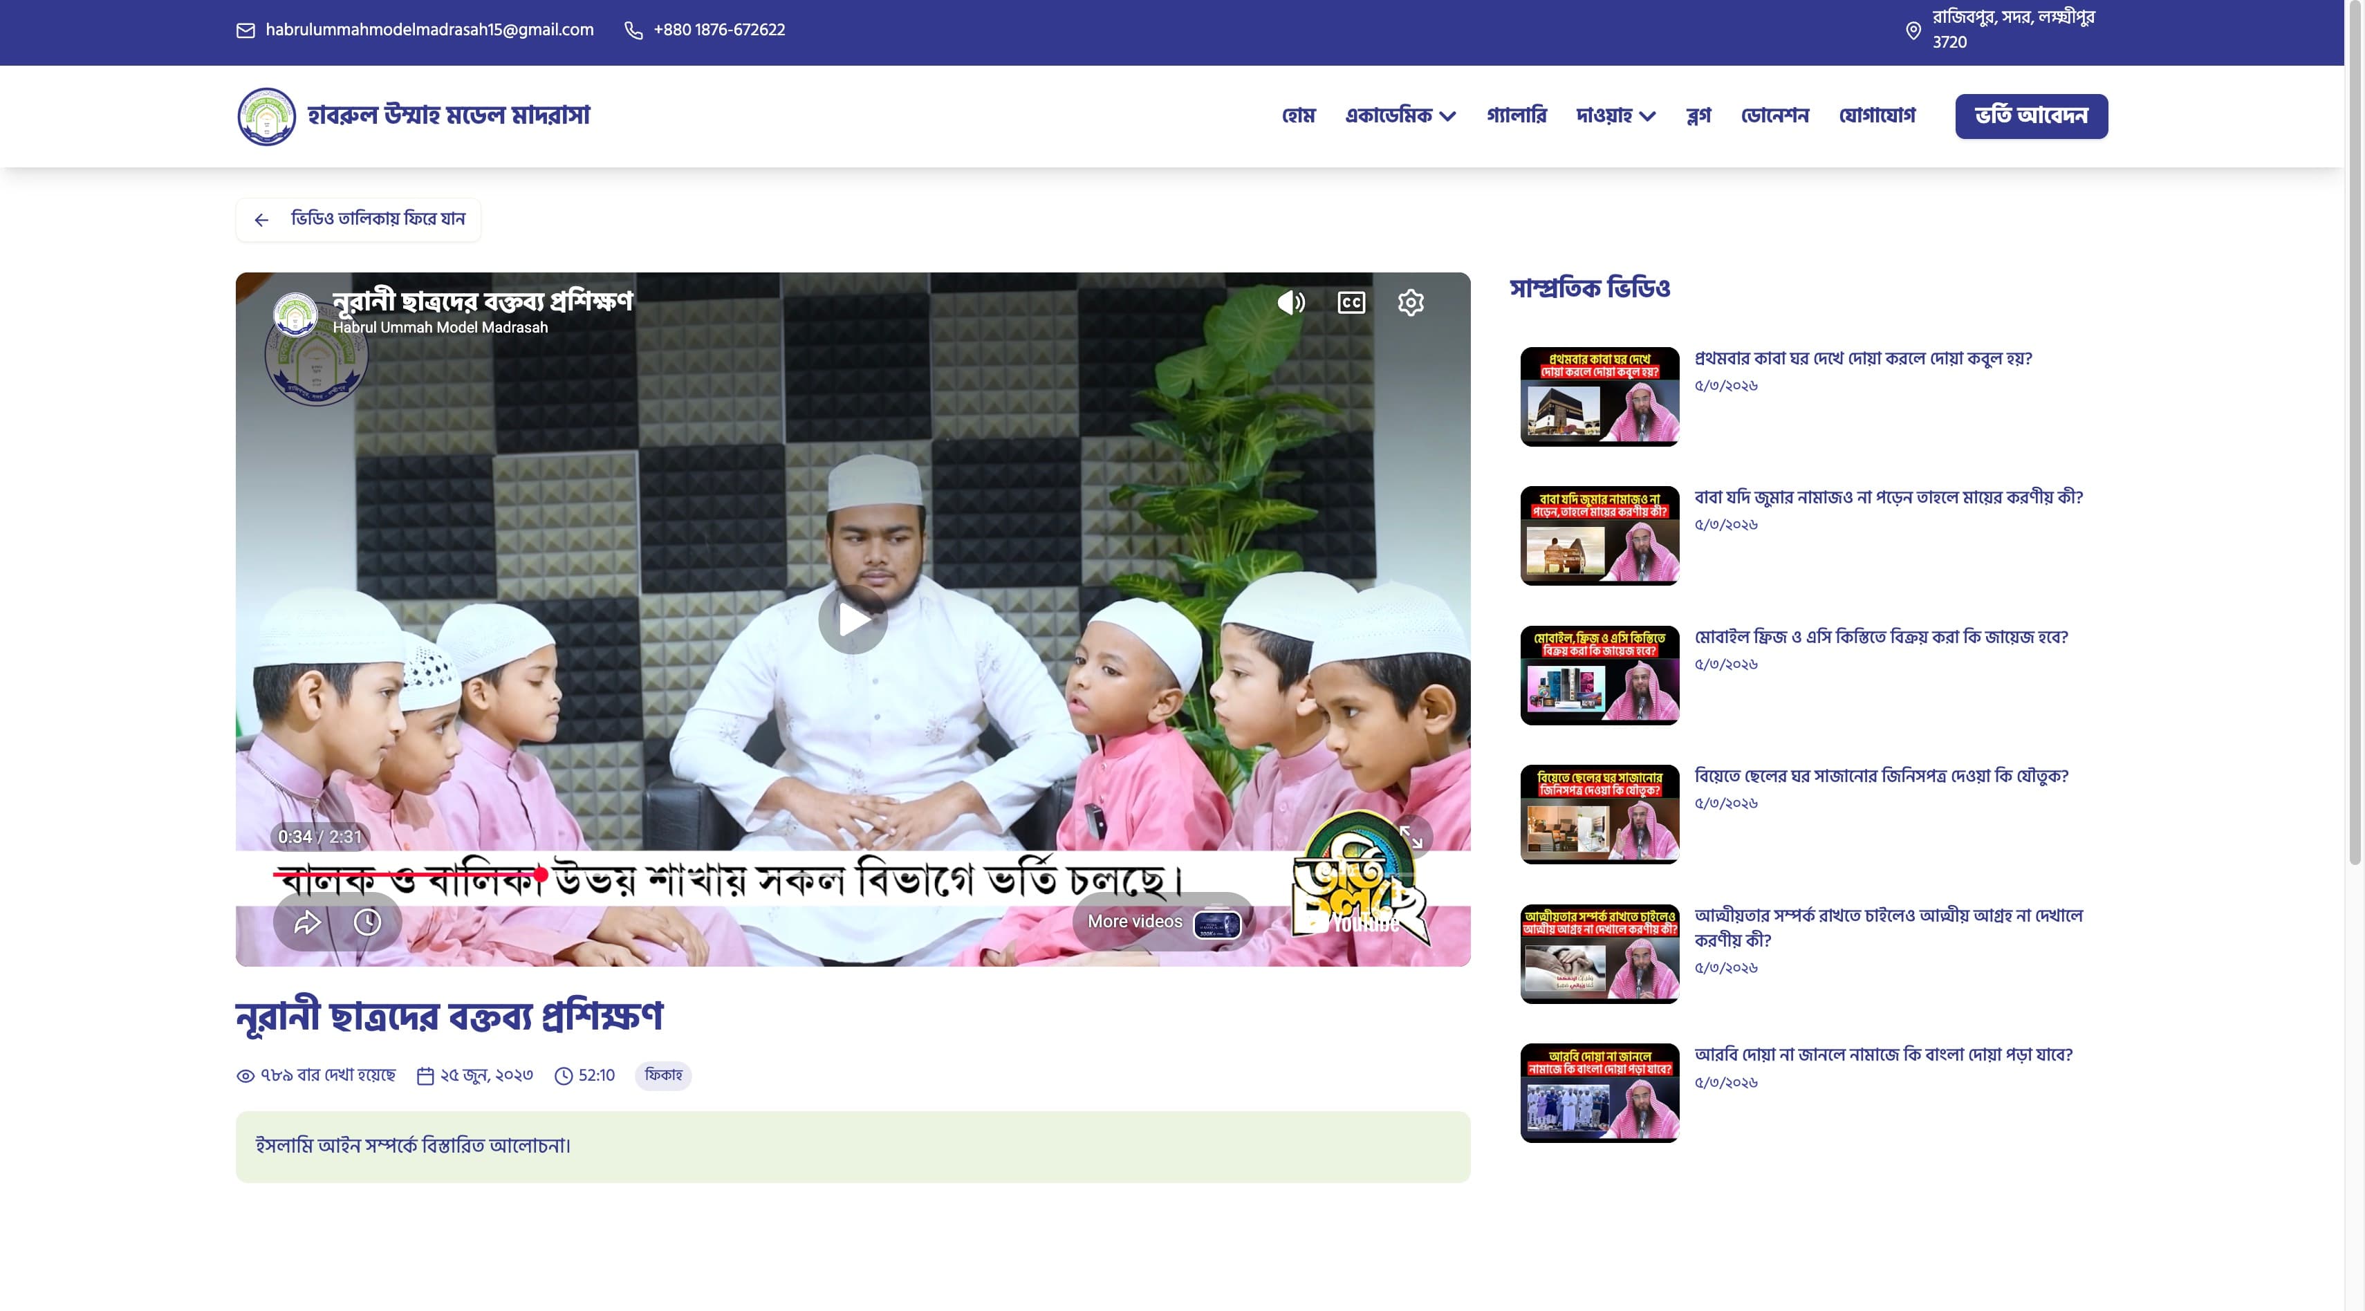Click the channel avatar in the video header

pyautogui.click(x=296, y=314)
